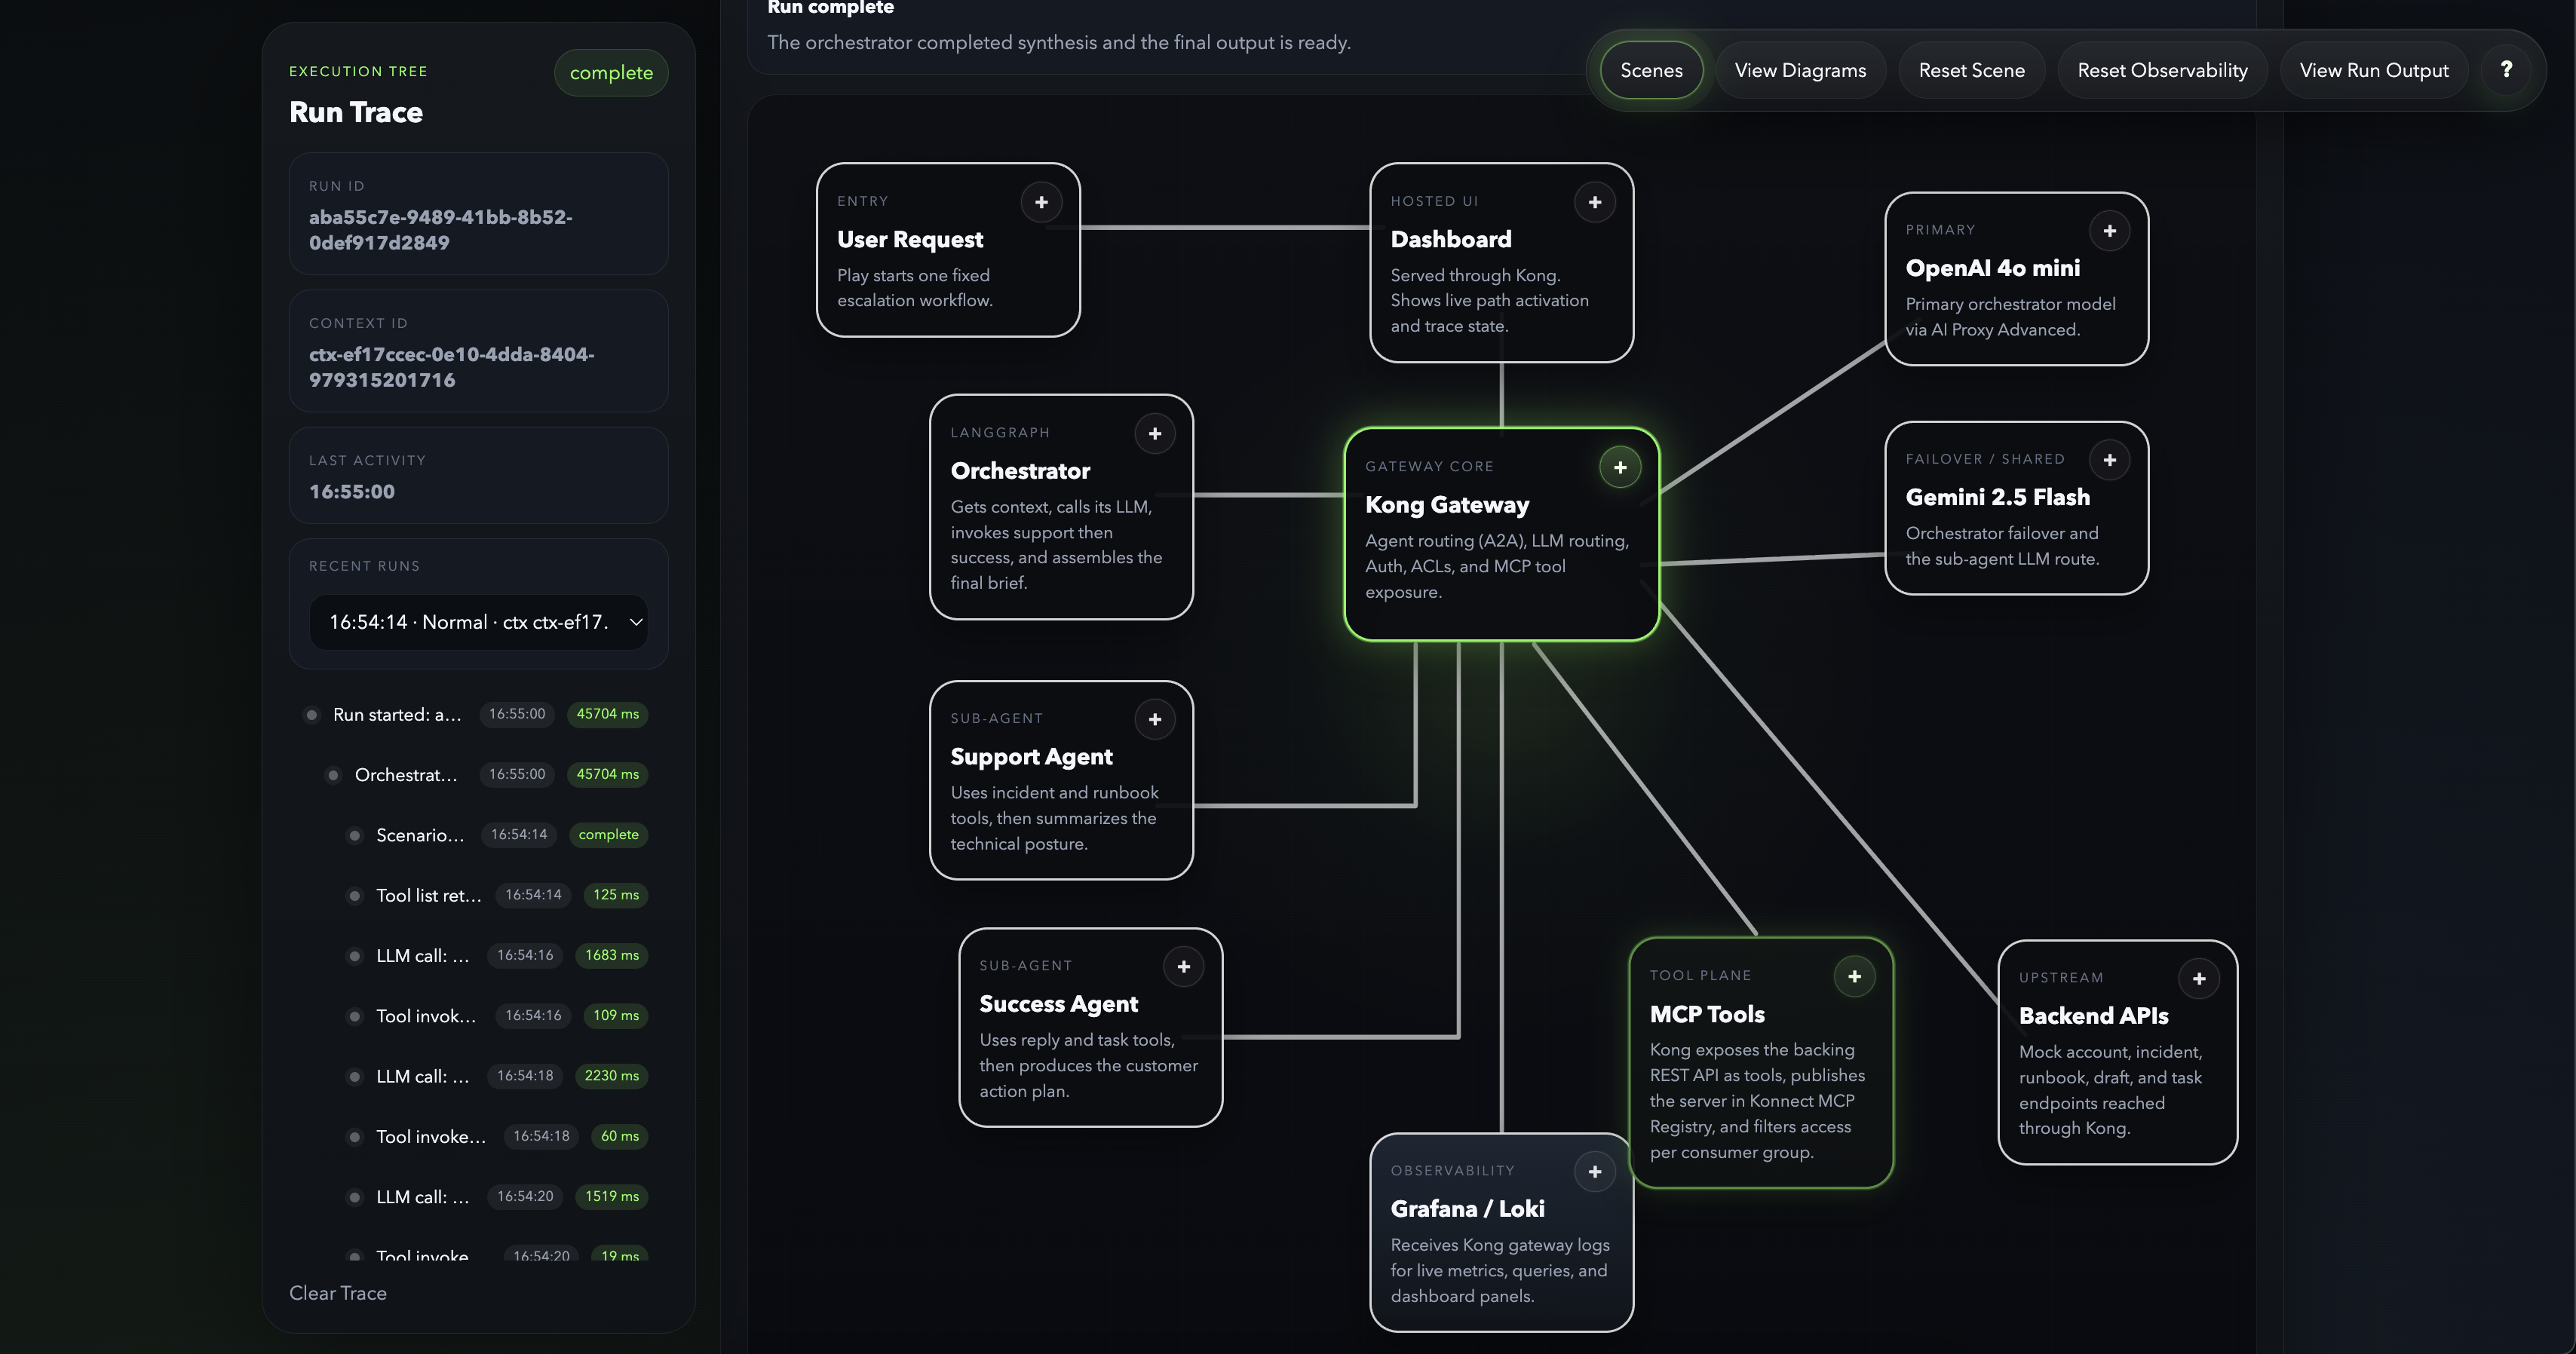Image resolution: width=2576 pixels, height=1354 pixels.
Task: Expand the Backend APIs node plus icon
Action: click(2198, 979)
